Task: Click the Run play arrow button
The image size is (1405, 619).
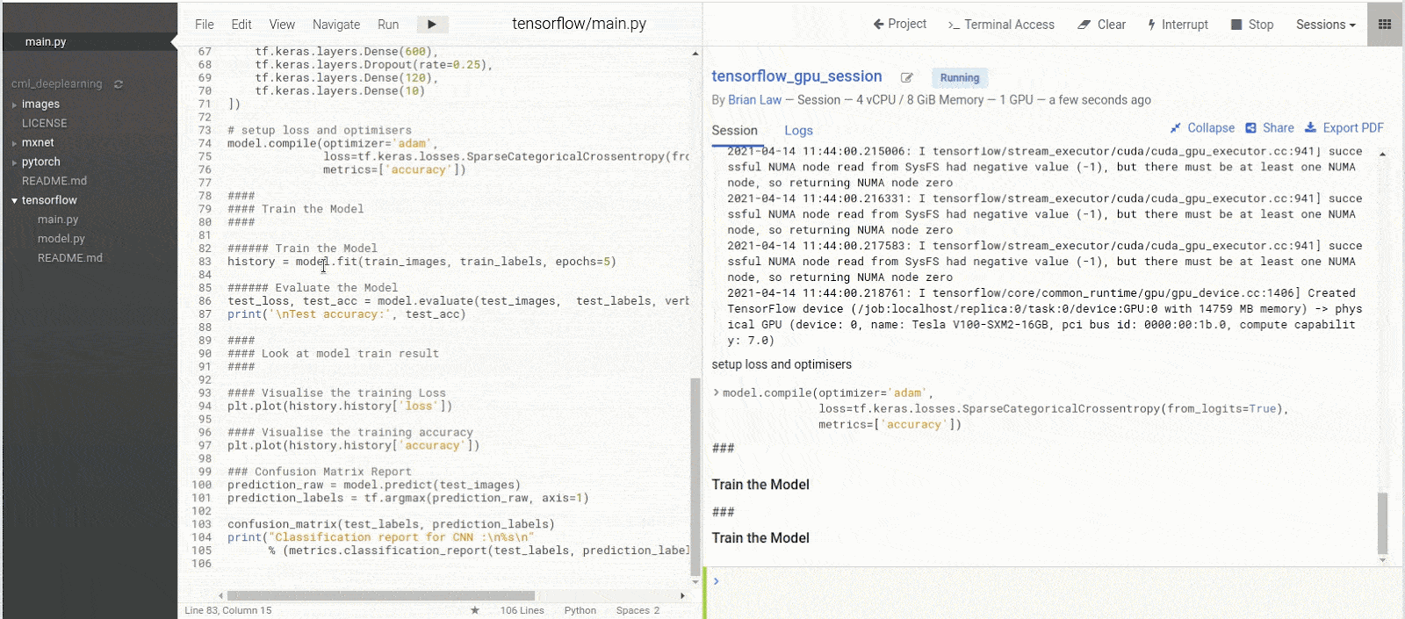Action: [431, 25]
